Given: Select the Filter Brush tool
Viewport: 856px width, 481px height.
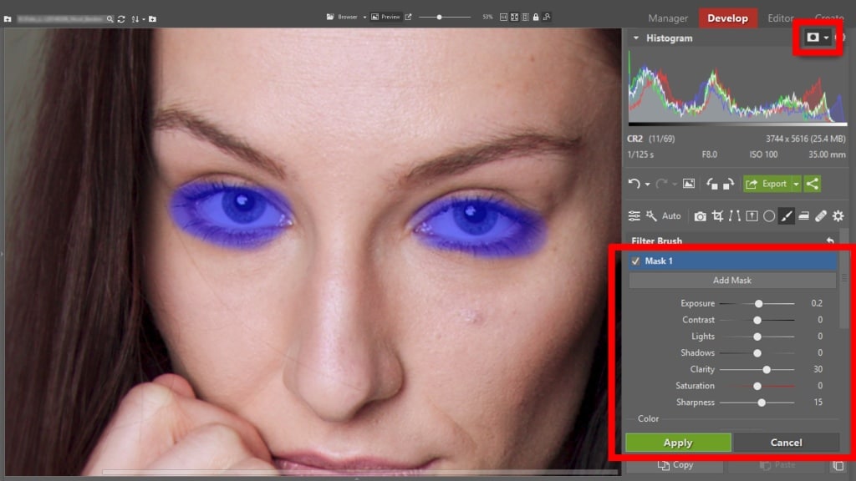Looking at the screenshot, I should click(x=786, y=215).
